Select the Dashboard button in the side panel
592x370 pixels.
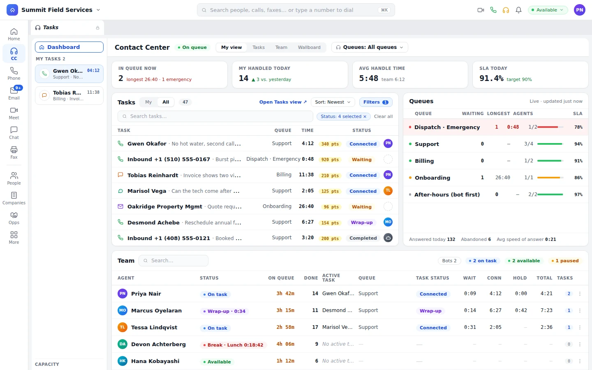[x=69, y=47]
